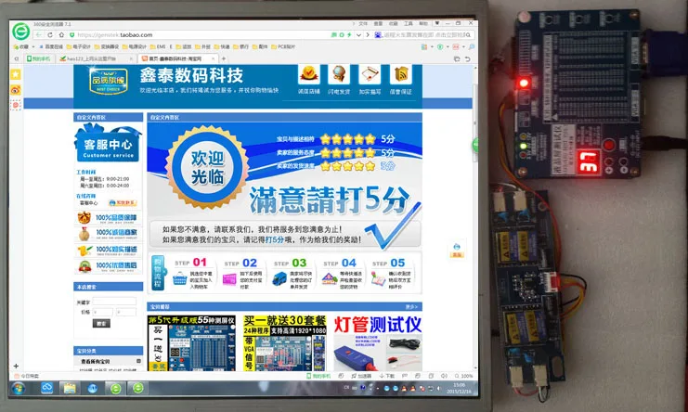Click the 品质旗舰 shop logo

click(109, 81)
